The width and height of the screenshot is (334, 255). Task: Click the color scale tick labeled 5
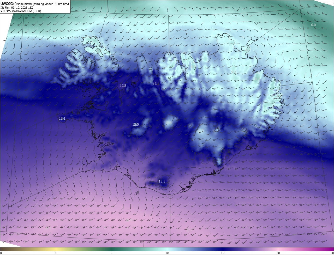tap(111, 253)
